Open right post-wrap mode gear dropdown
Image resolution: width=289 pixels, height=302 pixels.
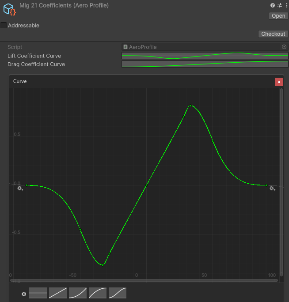click(x=272, y=189)
